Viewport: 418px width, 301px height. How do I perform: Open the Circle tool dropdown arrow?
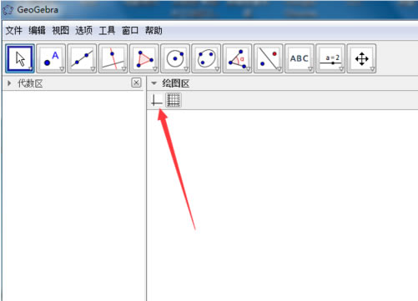186,69
